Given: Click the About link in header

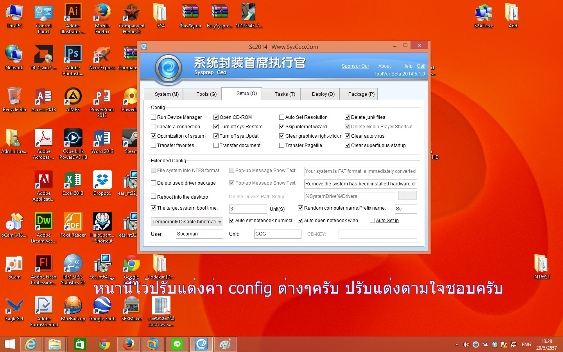Looking at the screenshot, I should click(384, 66).
